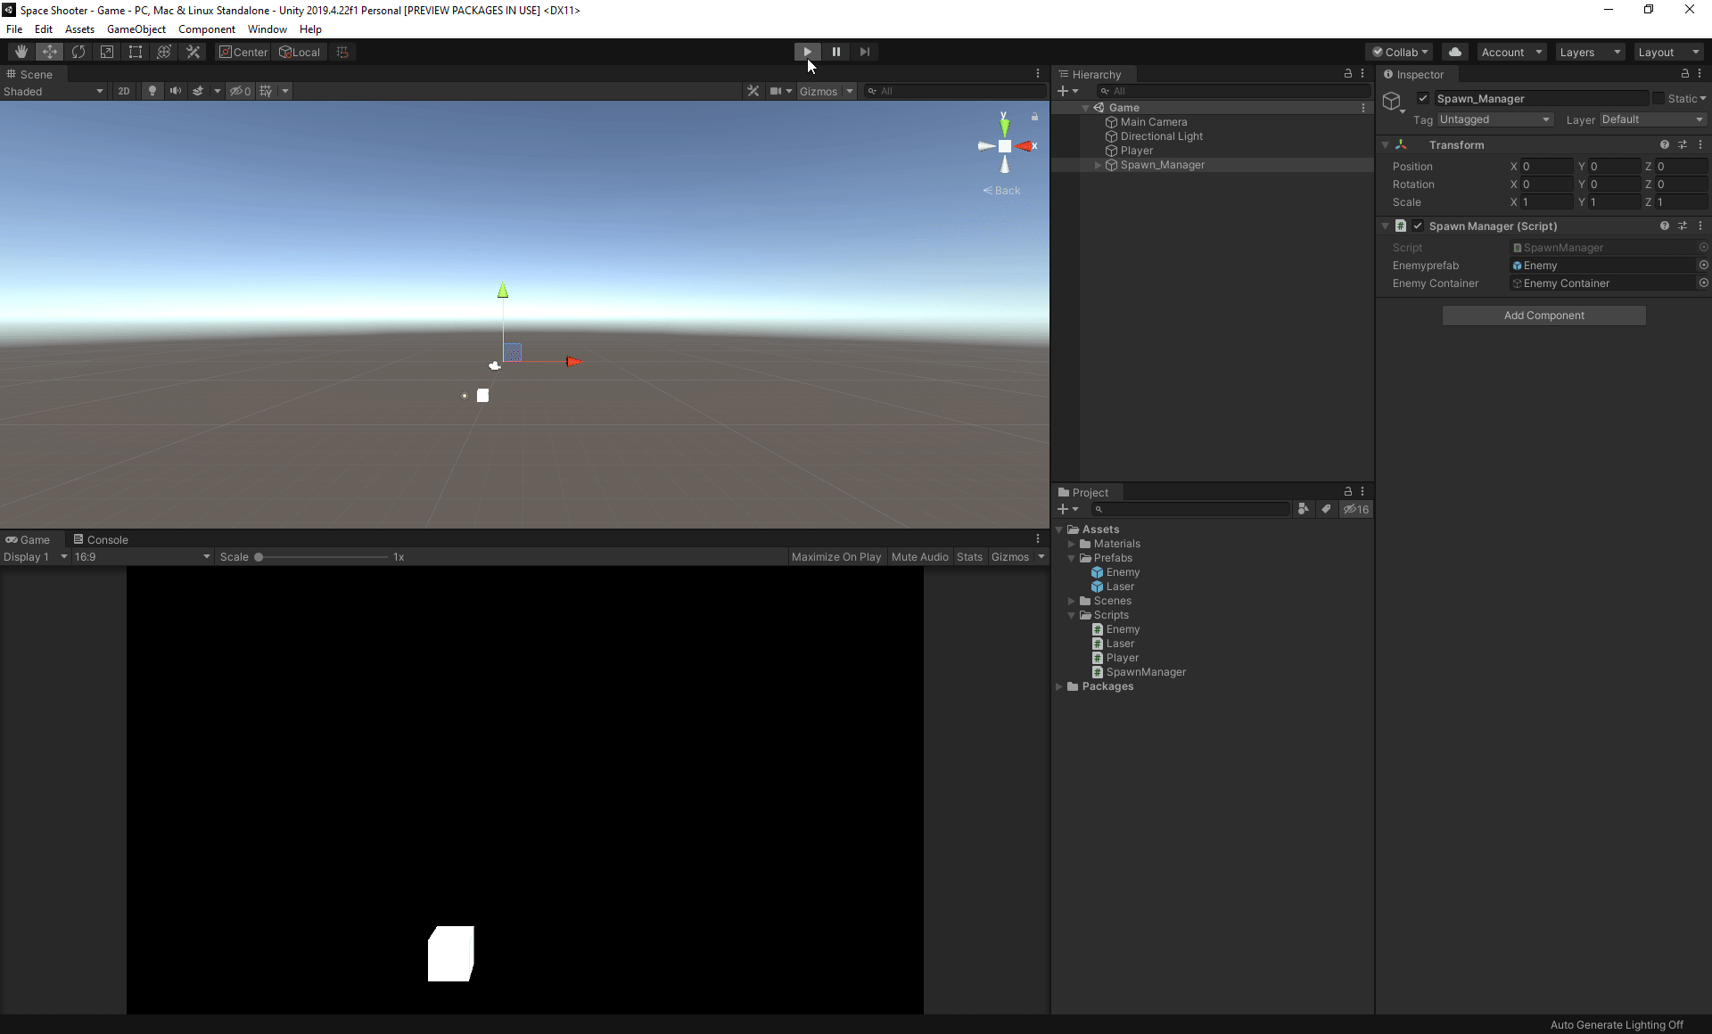1712x1034 pixels.
Task: Enable the Static checkbox
Action: coord(1658,99)
